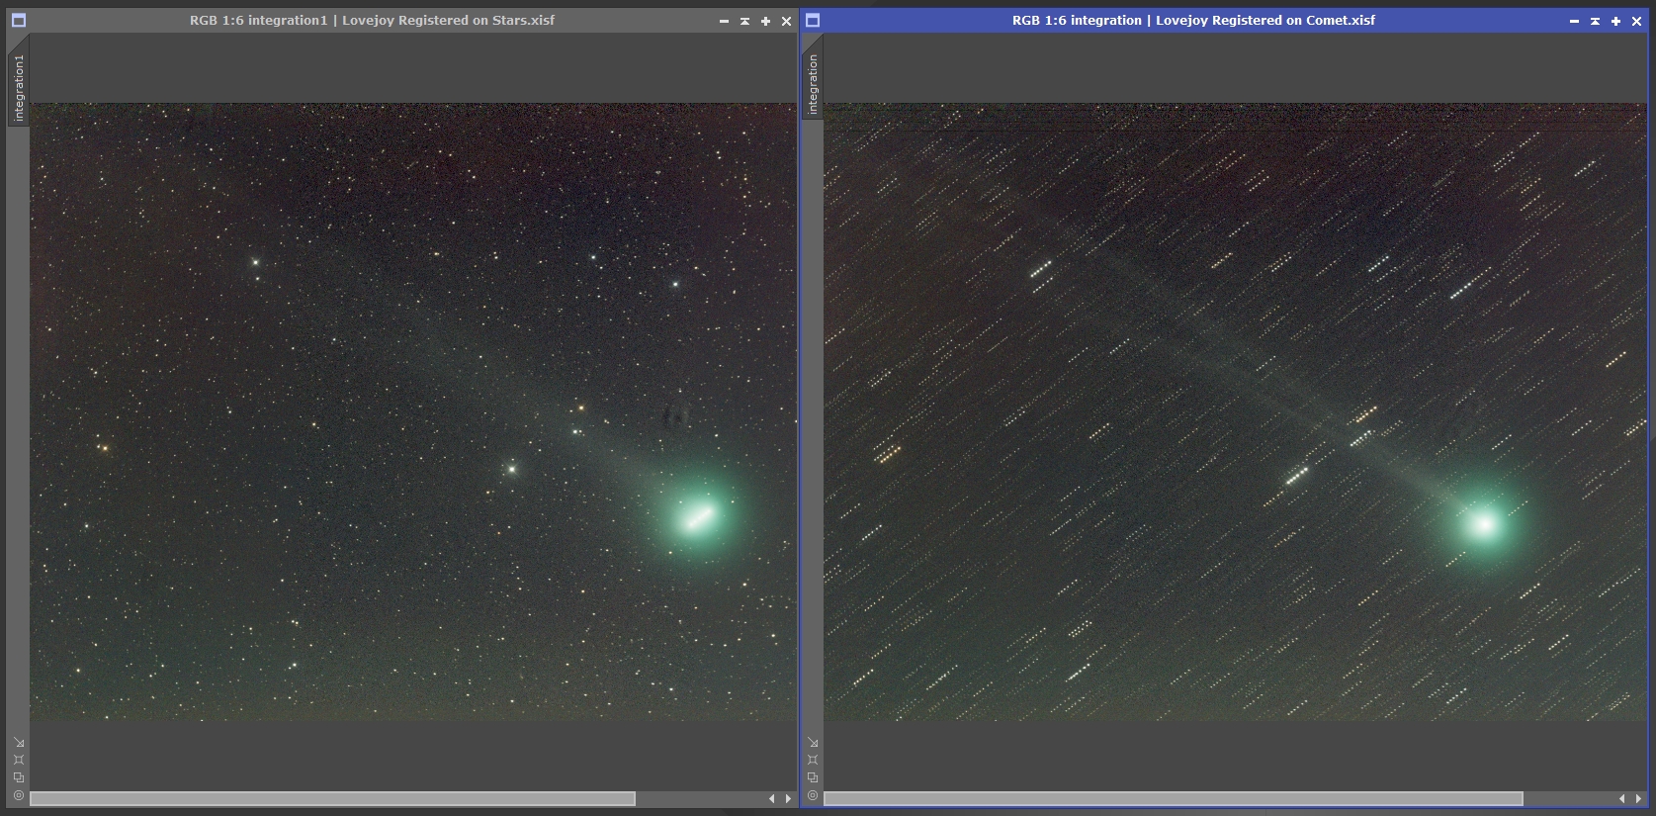
Task: Click overlapping squares icon in Stars window sidebar
Action: coord(19,777)
